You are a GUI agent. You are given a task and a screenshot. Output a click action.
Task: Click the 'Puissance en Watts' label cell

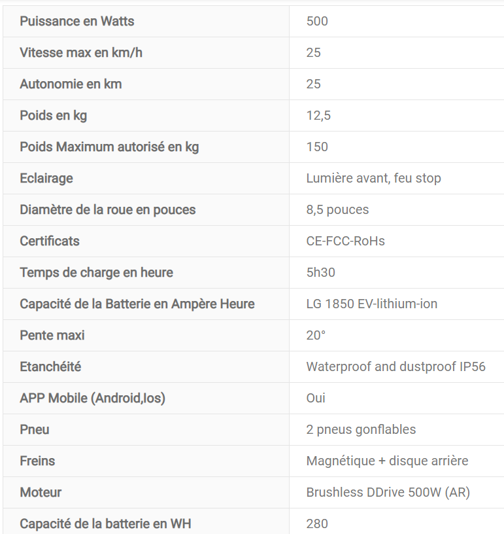(x=77, y=22)
